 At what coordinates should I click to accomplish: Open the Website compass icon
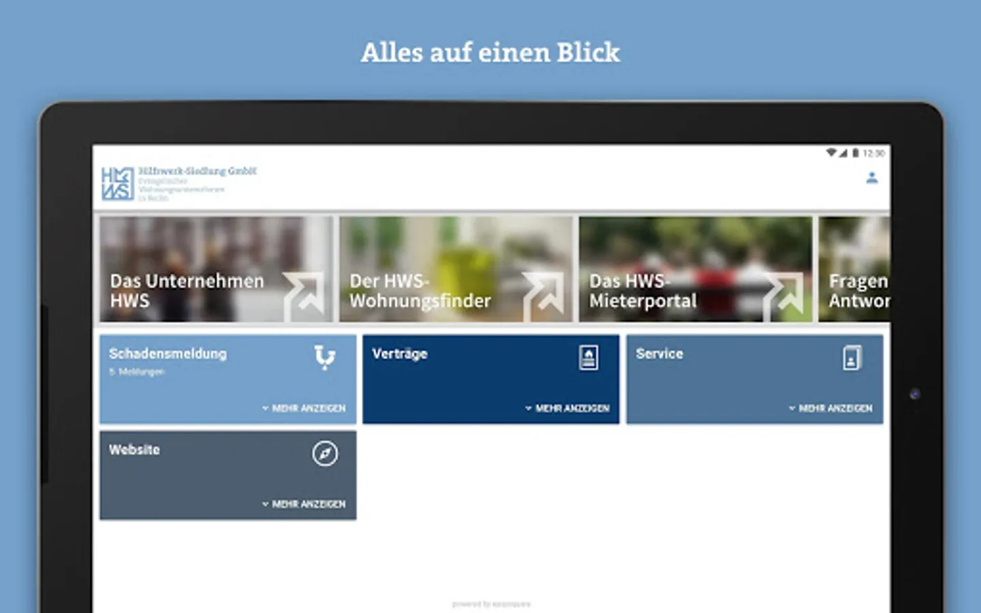click(325, 453)
